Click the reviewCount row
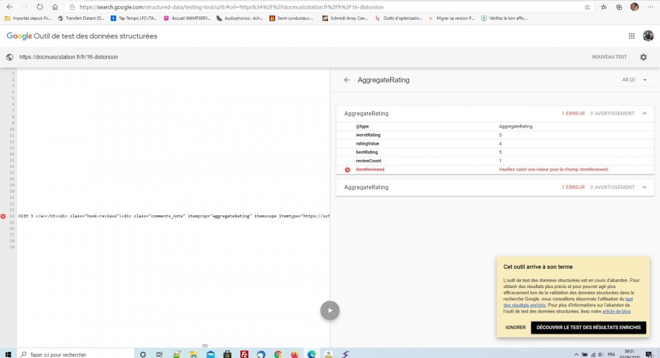Viewport: 660px width, 358px height. click(495, 161)
